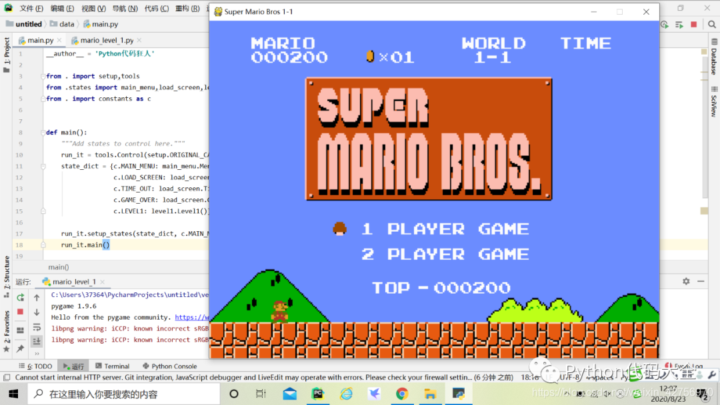720x405 pixels.
Task: Click the profile run icon in toolbar
Action: [665, 24]
